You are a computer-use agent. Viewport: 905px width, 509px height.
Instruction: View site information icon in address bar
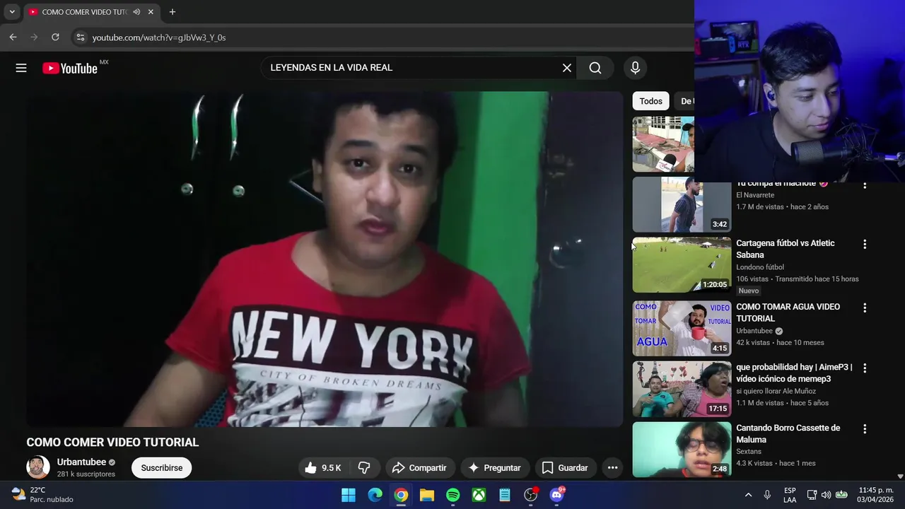point(80,37)
